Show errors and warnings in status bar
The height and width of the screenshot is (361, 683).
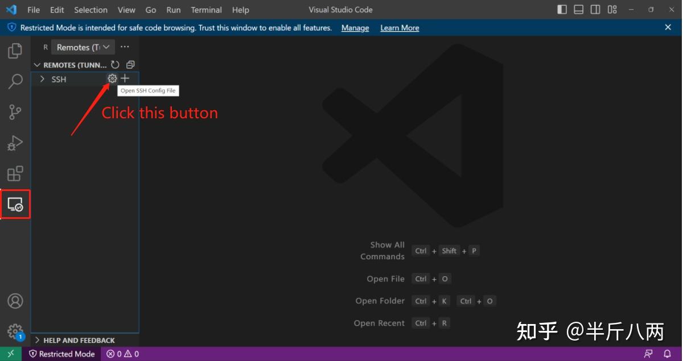point(122,354)
